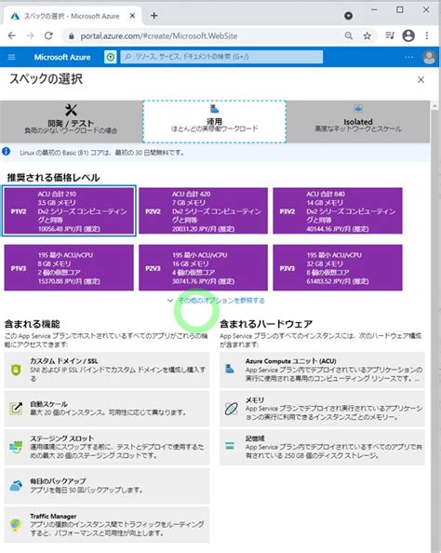Click the 推奨される価格レベル heading

click(53, 178)
